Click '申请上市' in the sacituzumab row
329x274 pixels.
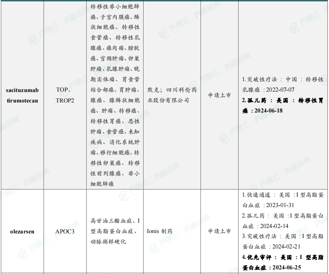tap(219, 95)
